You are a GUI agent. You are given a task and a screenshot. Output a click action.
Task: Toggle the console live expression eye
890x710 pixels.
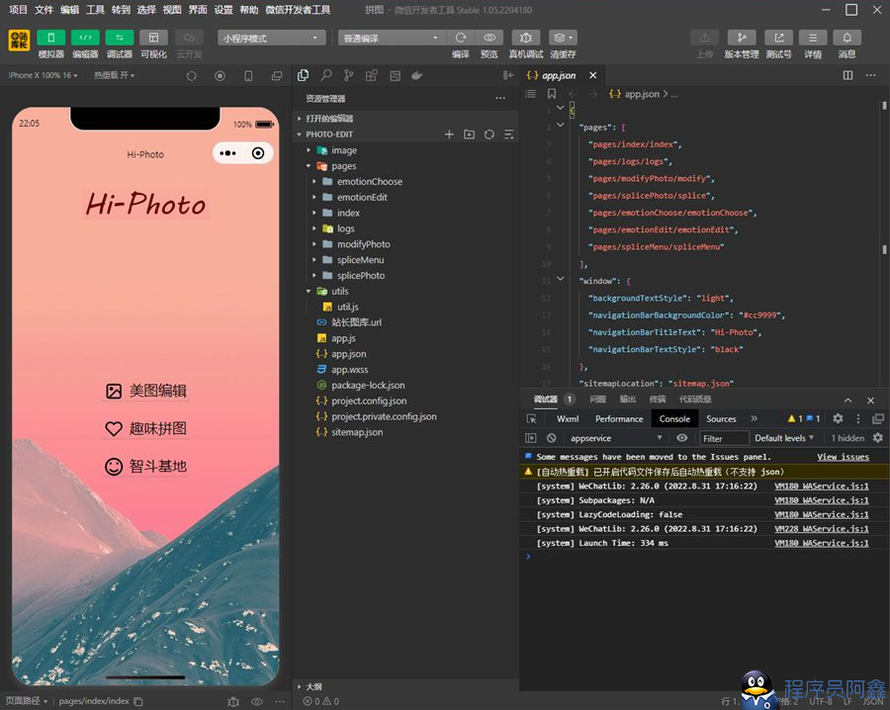click(681, 438)
